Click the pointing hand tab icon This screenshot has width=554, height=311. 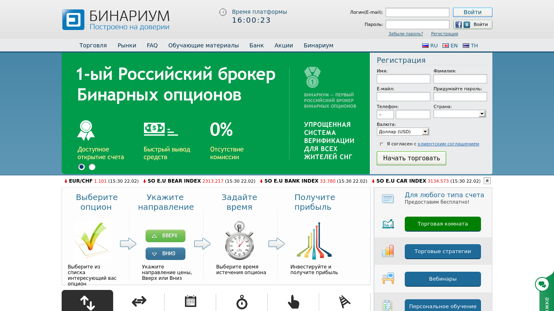pos(293,302)
